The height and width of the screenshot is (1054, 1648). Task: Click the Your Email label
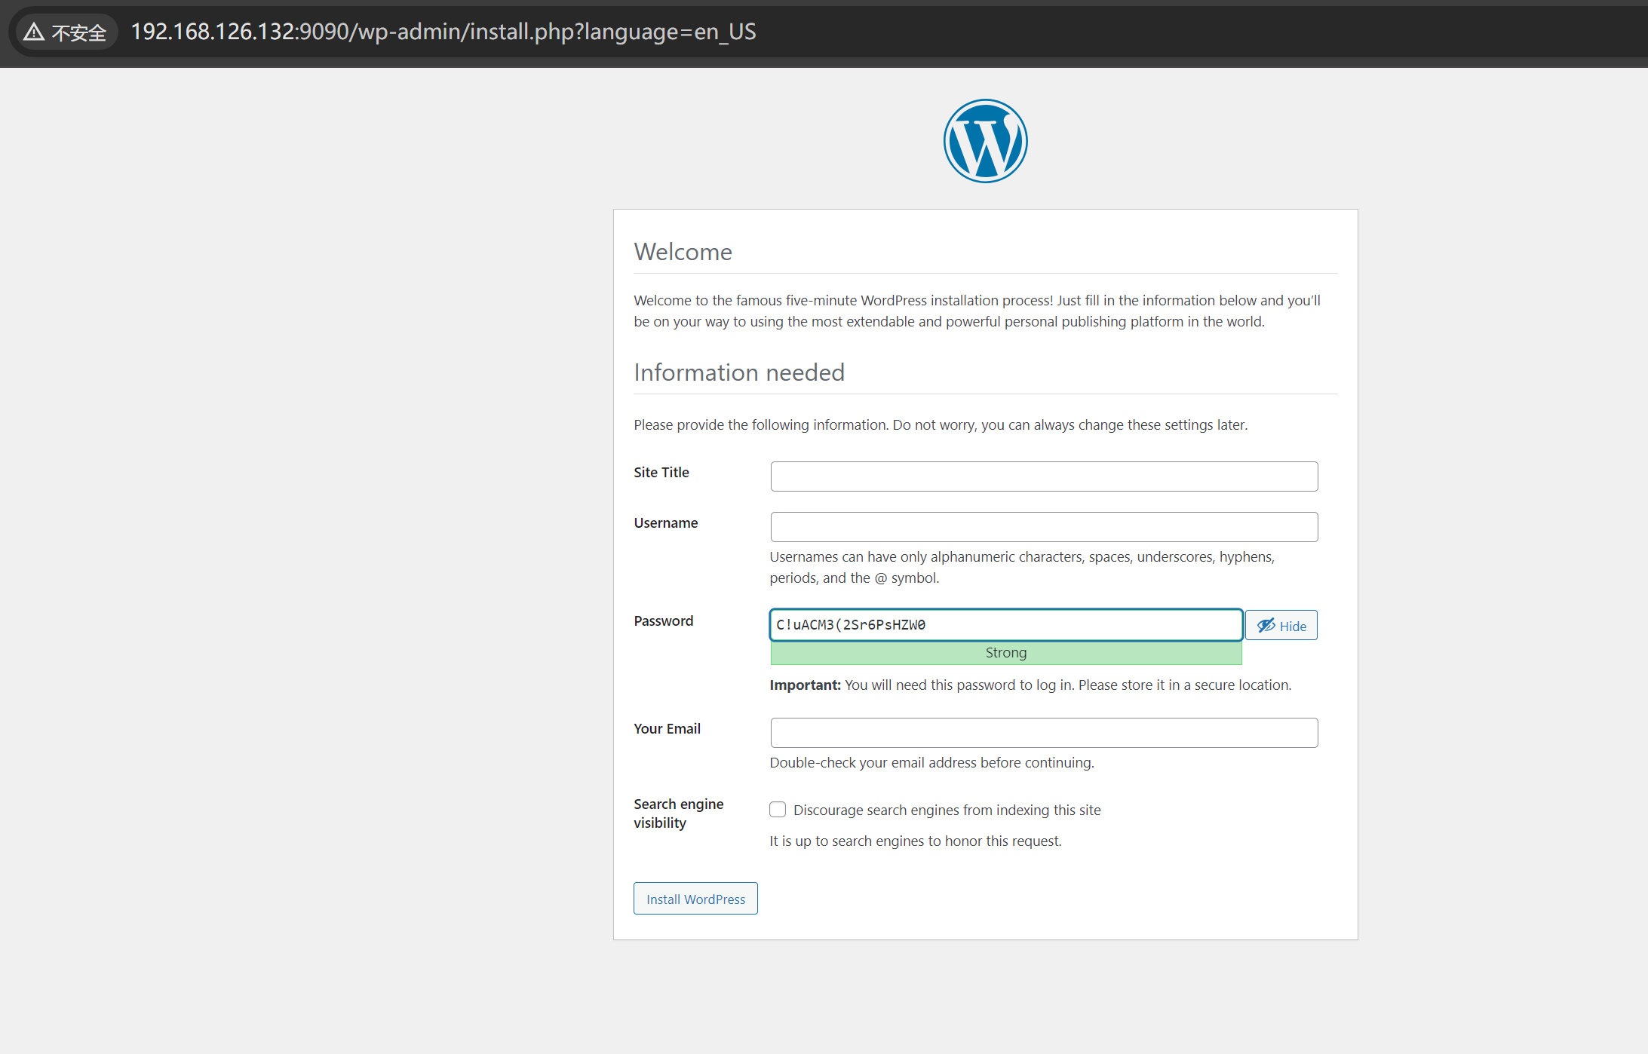tap(667, 729)
